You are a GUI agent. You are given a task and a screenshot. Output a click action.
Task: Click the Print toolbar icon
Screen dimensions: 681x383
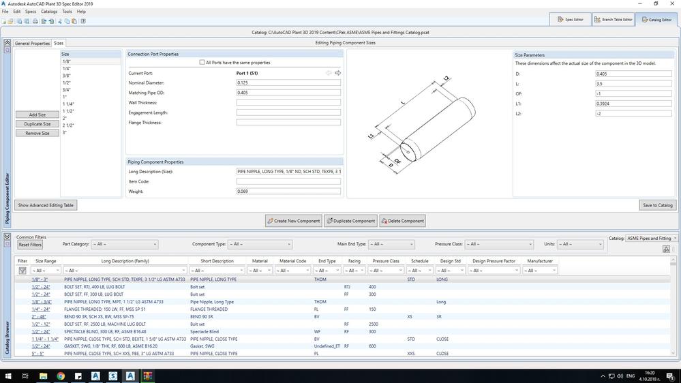click(35, 21)
